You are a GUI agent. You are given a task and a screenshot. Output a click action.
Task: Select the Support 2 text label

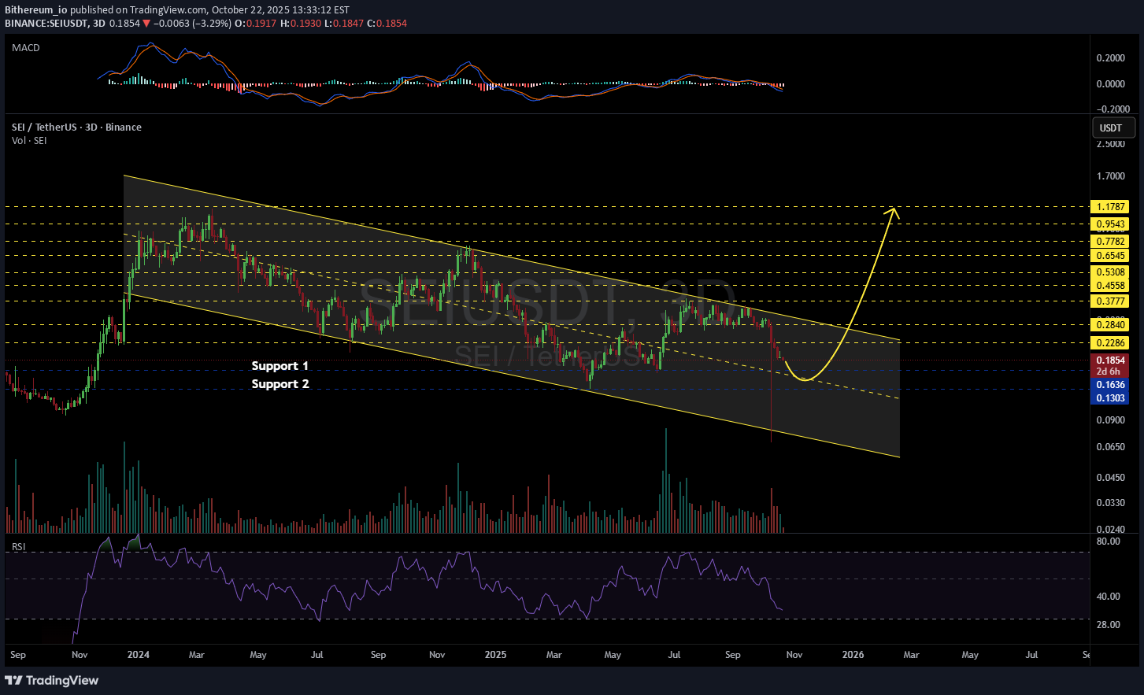[280, 384]
